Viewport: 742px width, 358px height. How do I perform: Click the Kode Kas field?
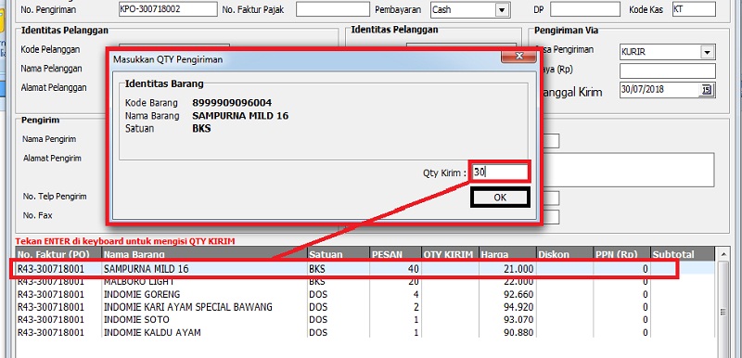pyautogui.click(x=694, y=9)
